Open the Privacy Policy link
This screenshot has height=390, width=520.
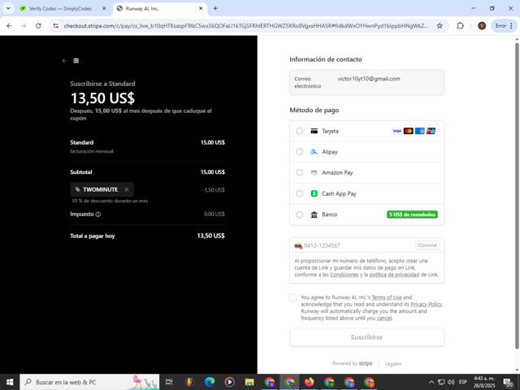pos(426,305)
